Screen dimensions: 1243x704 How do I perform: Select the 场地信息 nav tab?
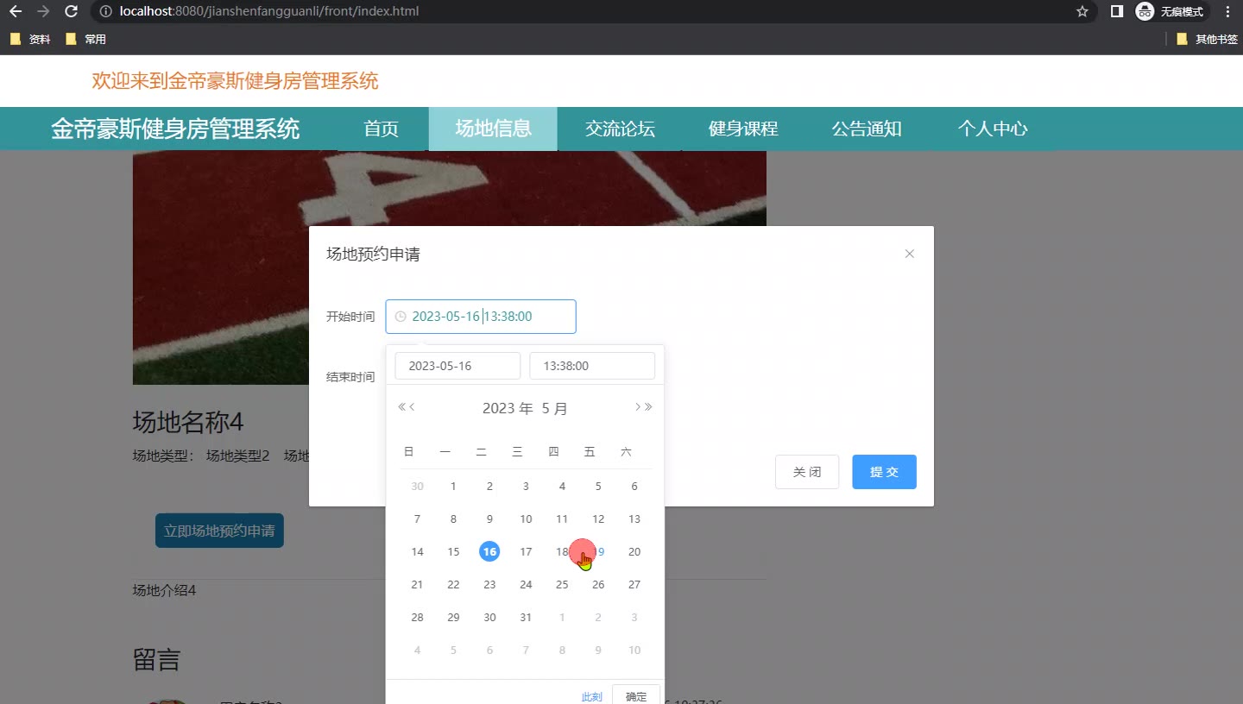pyautogui.click(x=493, y=129)
